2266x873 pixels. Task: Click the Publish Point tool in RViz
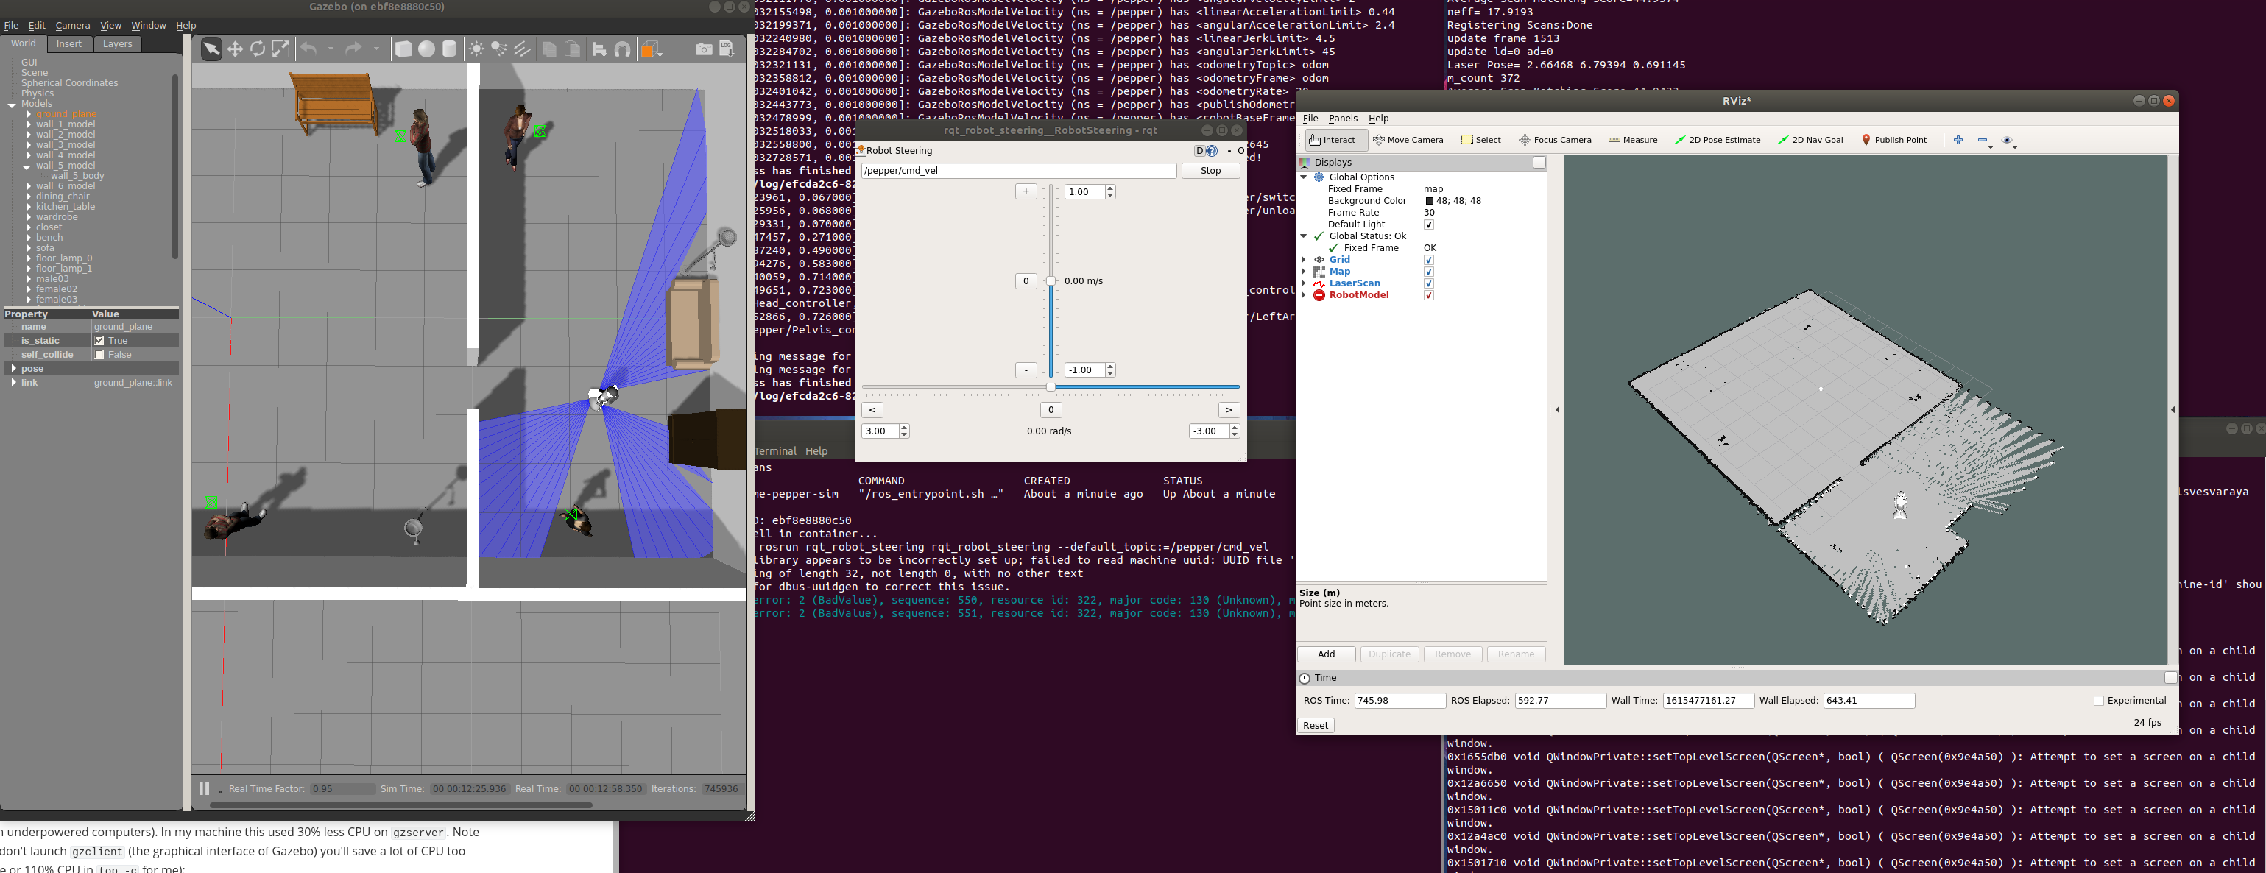point(1894,140)
